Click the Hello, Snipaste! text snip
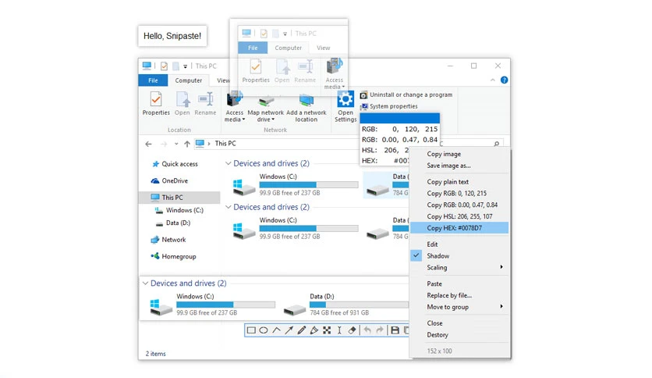This screenshot has width=652, height=378. [x=172, y=36]
